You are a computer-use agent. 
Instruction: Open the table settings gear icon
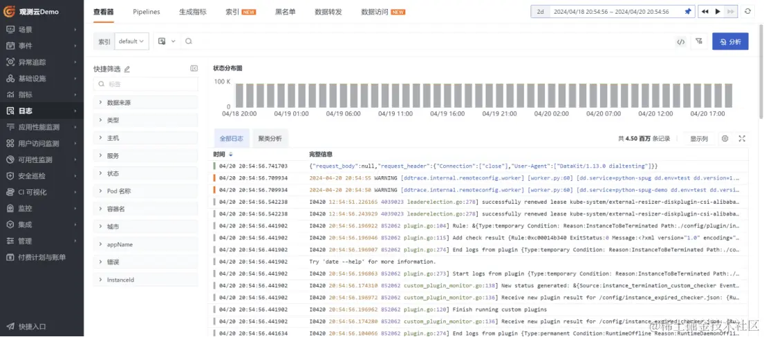725,139
